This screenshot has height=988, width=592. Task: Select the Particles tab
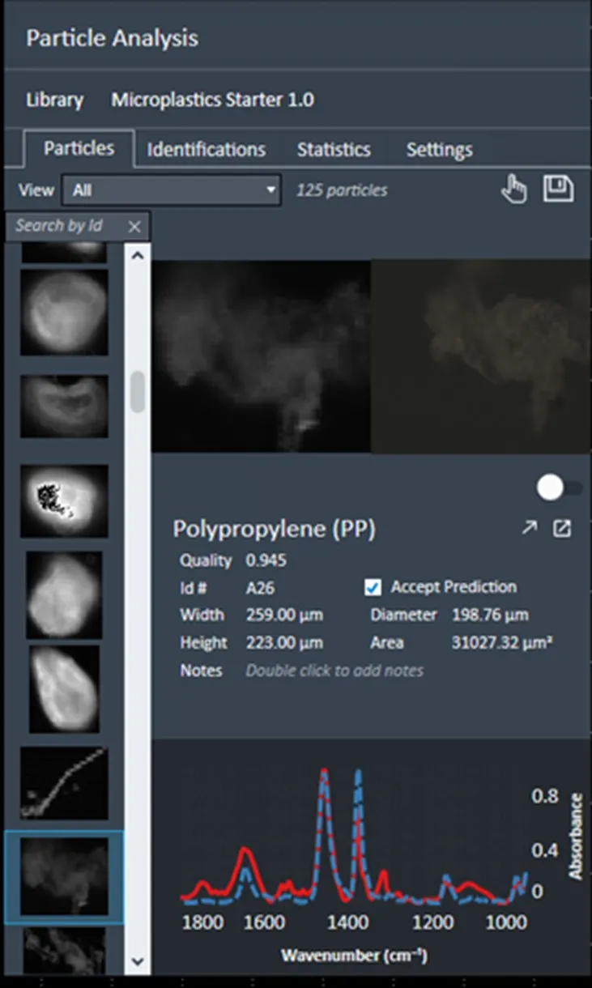79,148
